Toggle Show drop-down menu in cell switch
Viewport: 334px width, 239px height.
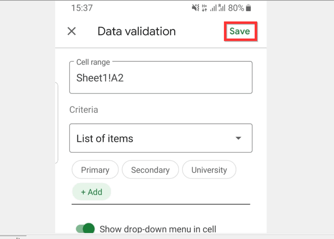86,229
